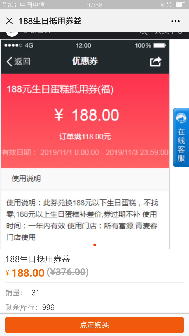The height and width of the screenshot is (336, 189).
Task: Tap the 会员中心 link at the top right
Action: [169, 33]
